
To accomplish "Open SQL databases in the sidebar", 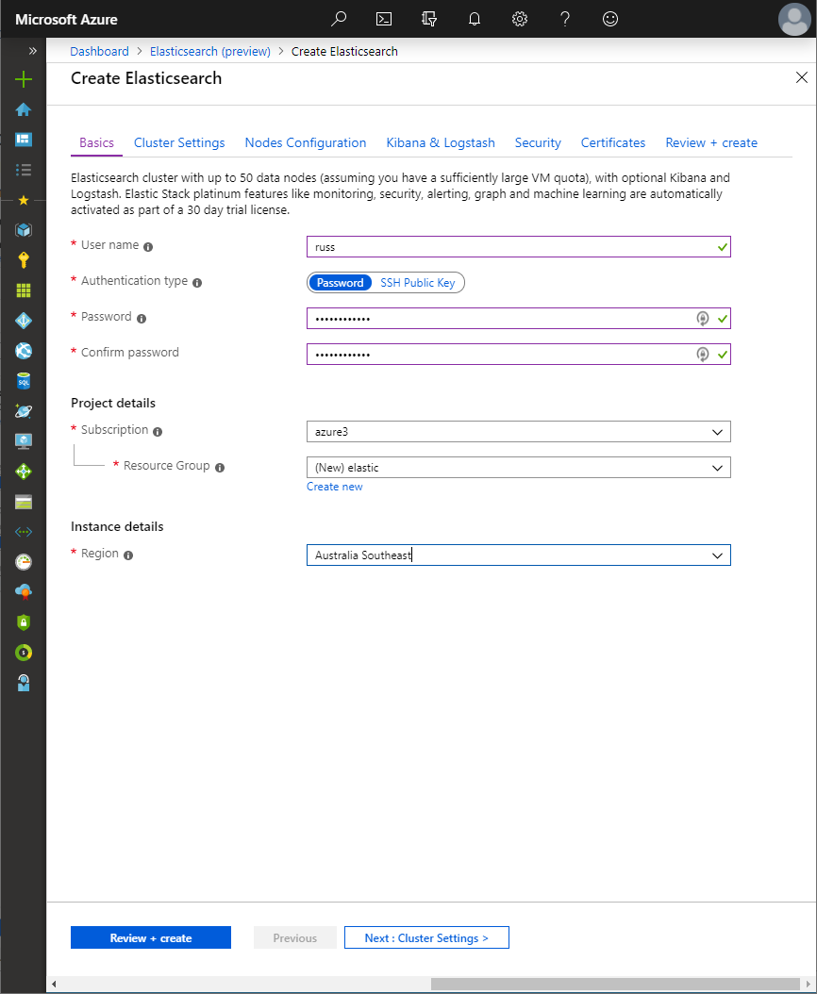I will 23,380.
